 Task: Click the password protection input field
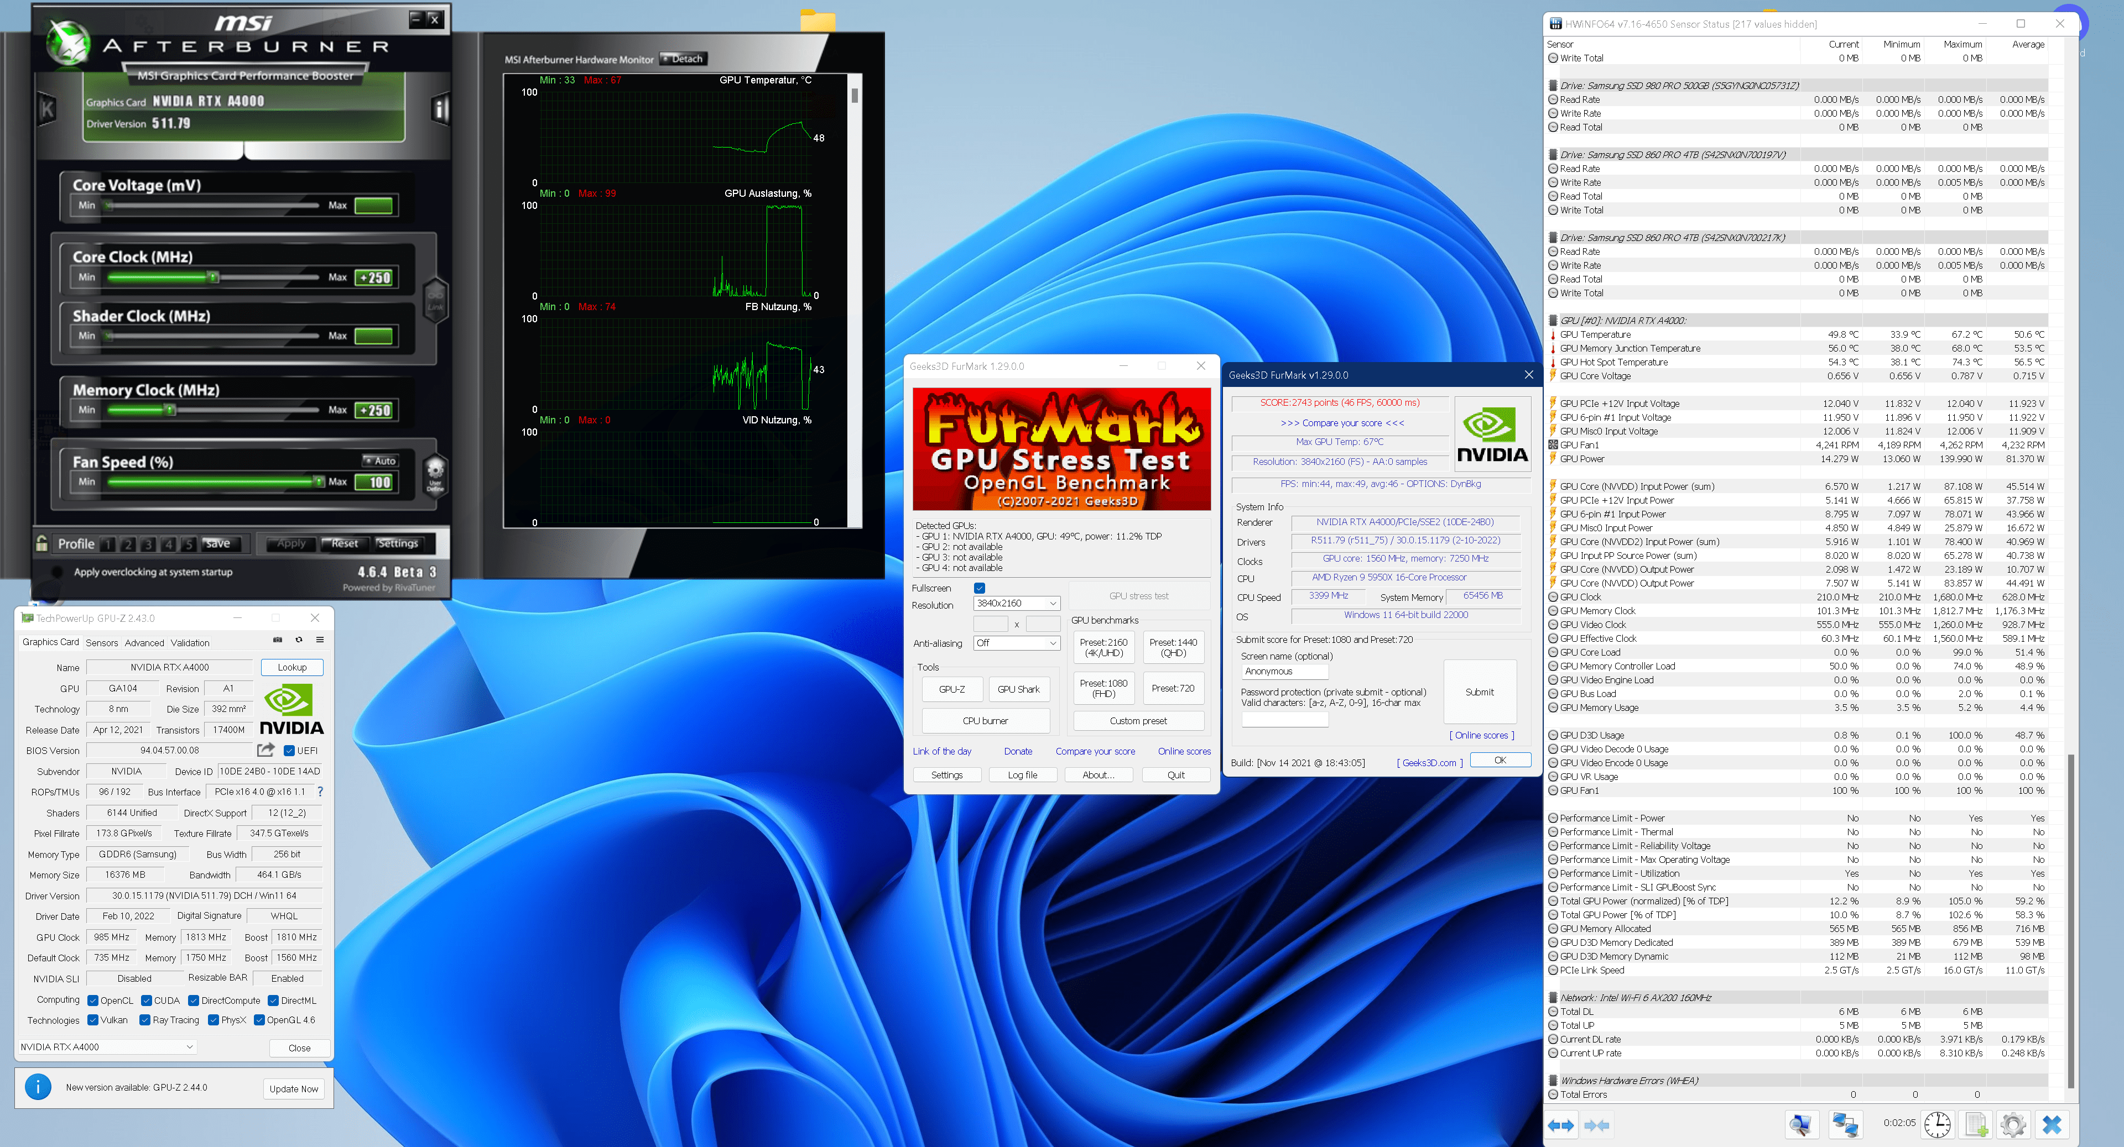pyautogui.click(x=1284, y=719)
